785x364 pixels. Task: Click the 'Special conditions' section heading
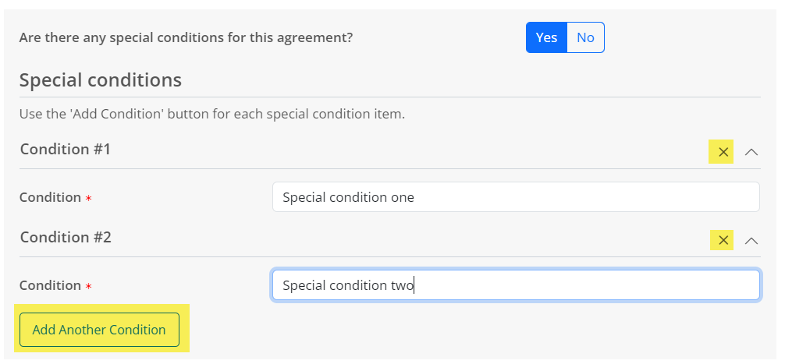coord(100,80)
